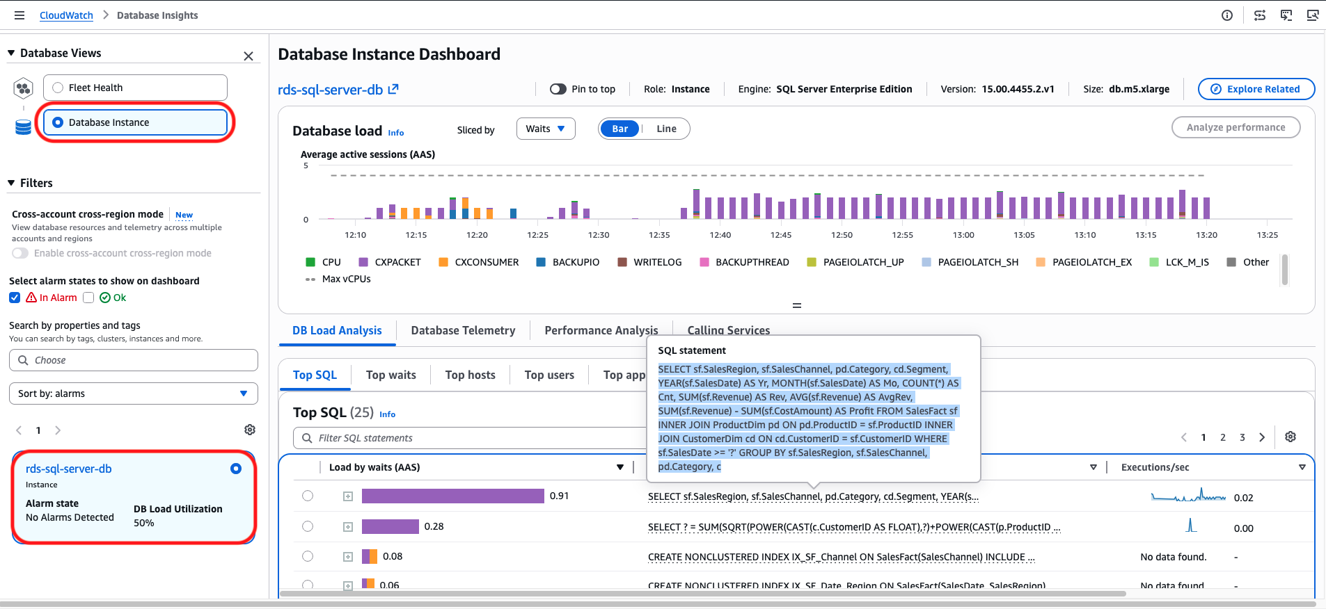
Task: Click the Choose properties and tags field
Action: tap(134, 360)
